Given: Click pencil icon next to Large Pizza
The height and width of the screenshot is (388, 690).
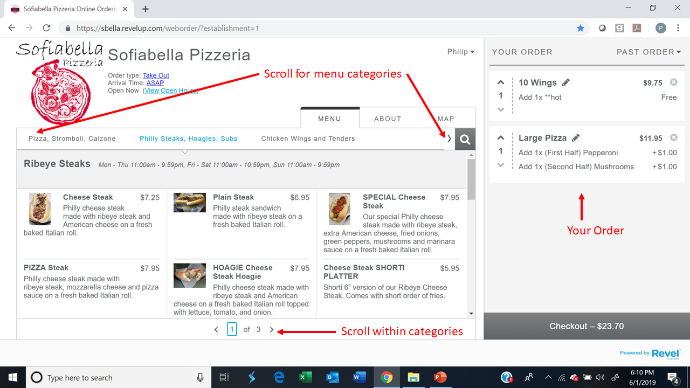Looking at the screenshot, I should coord(576,138).
